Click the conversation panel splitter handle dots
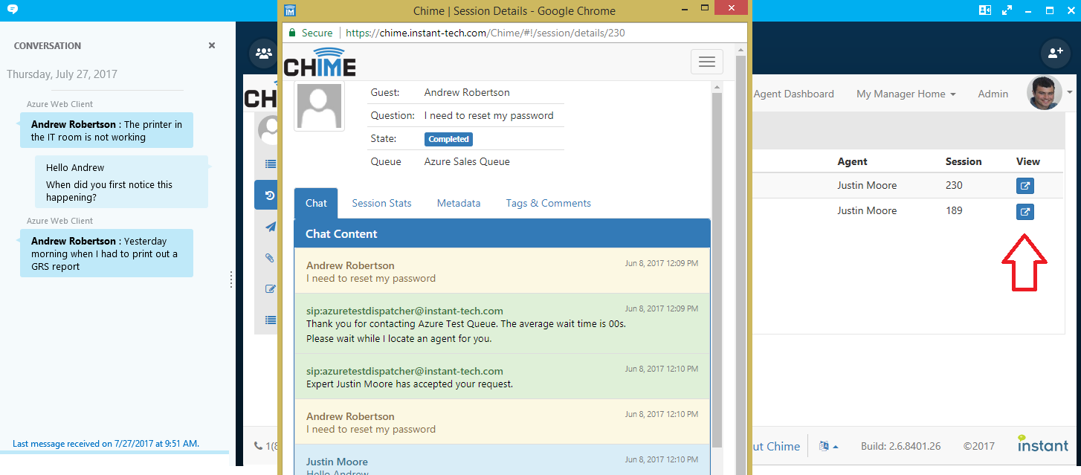 point(231,279)
